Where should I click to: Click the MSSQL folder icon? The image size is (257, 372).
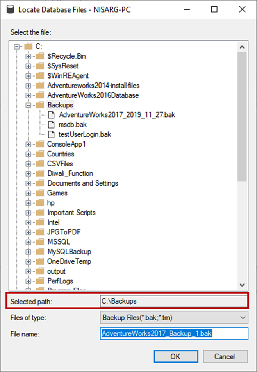click(40, 242)
